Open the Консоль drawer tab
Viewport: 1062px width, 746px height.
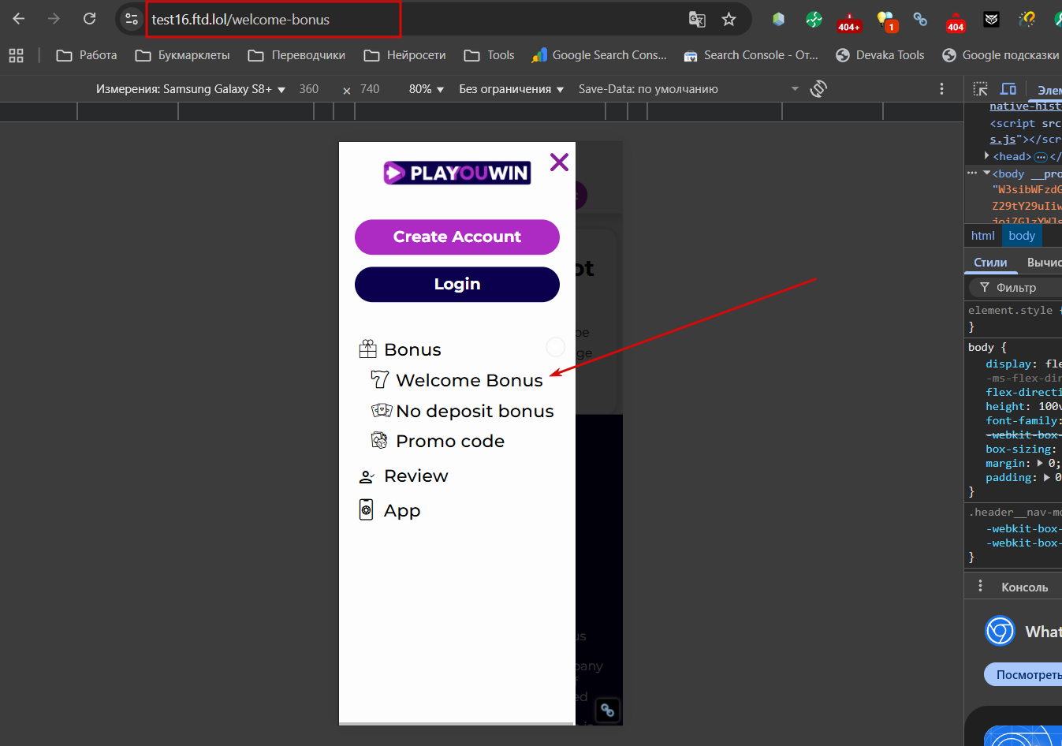pos(1024,587)
